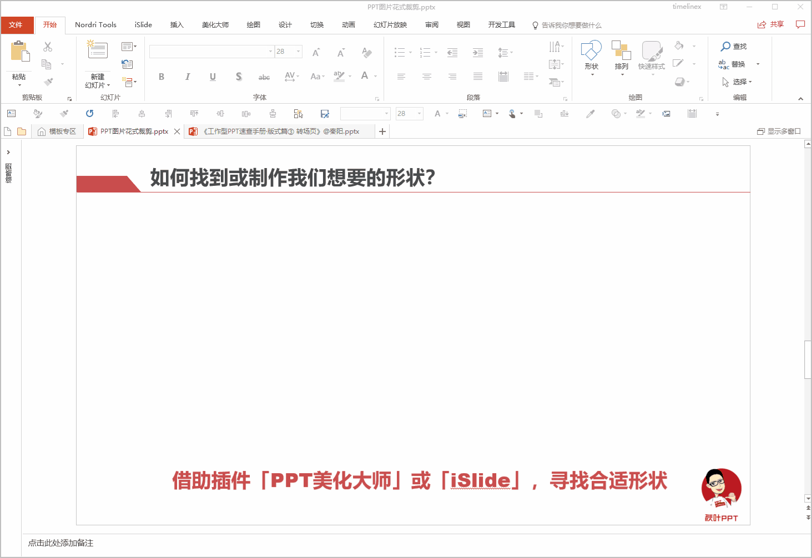This screenshot has width=812, height=558.
Task: Justify paragraph text
Action: pos(478,77)
